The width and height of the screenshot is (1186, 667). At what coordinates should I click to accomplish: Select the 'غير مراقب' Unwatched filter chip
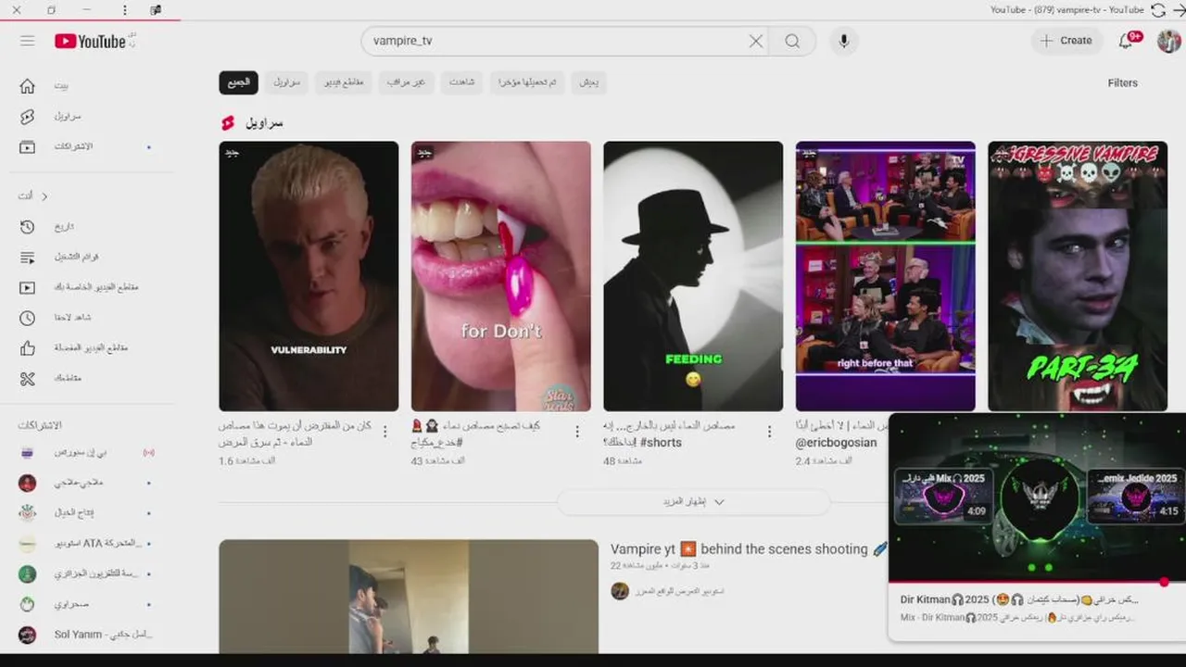pos(406,82)
